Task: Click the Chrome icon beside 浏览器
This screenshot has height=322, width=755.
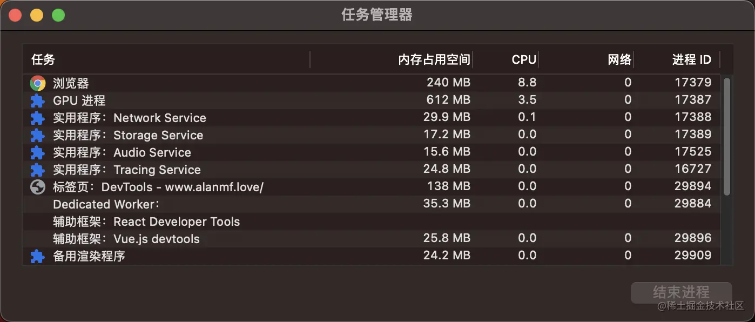Action: coord(37,83)
